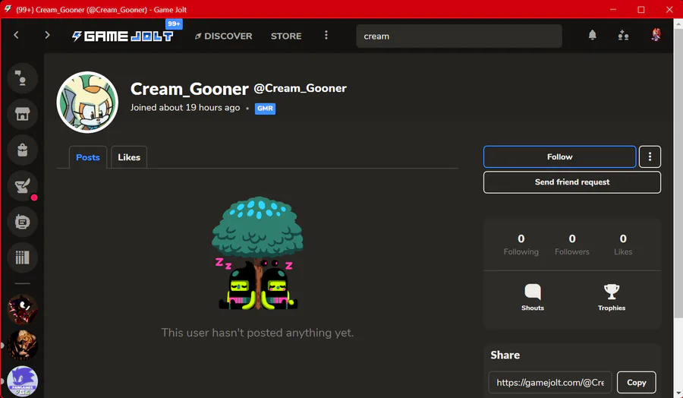Minimize the Game Jolt window
The image size is (683, 398).
[x=613, y=9]
